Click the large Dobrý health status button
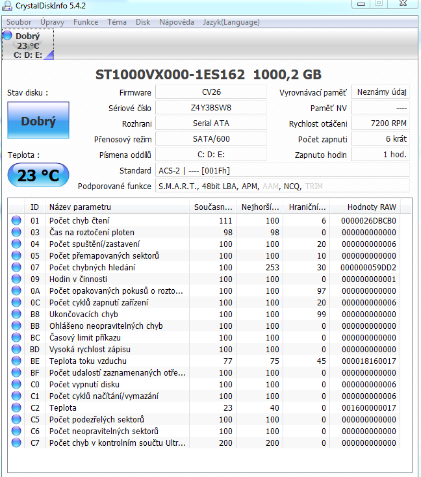Image resolution: width=421 pixels, height=477 pixels. (x=38, y=120)
